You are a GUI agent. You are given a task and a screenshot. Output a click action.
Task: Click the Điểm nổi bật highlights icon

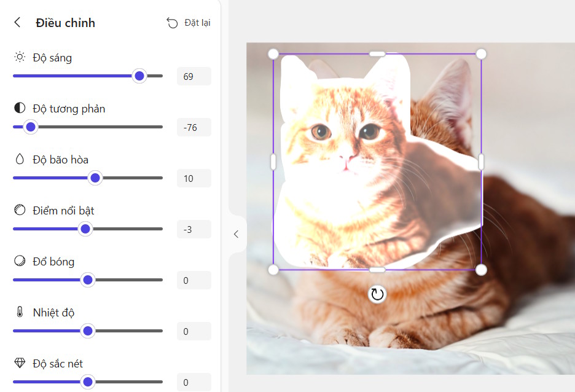coord(20,210)
